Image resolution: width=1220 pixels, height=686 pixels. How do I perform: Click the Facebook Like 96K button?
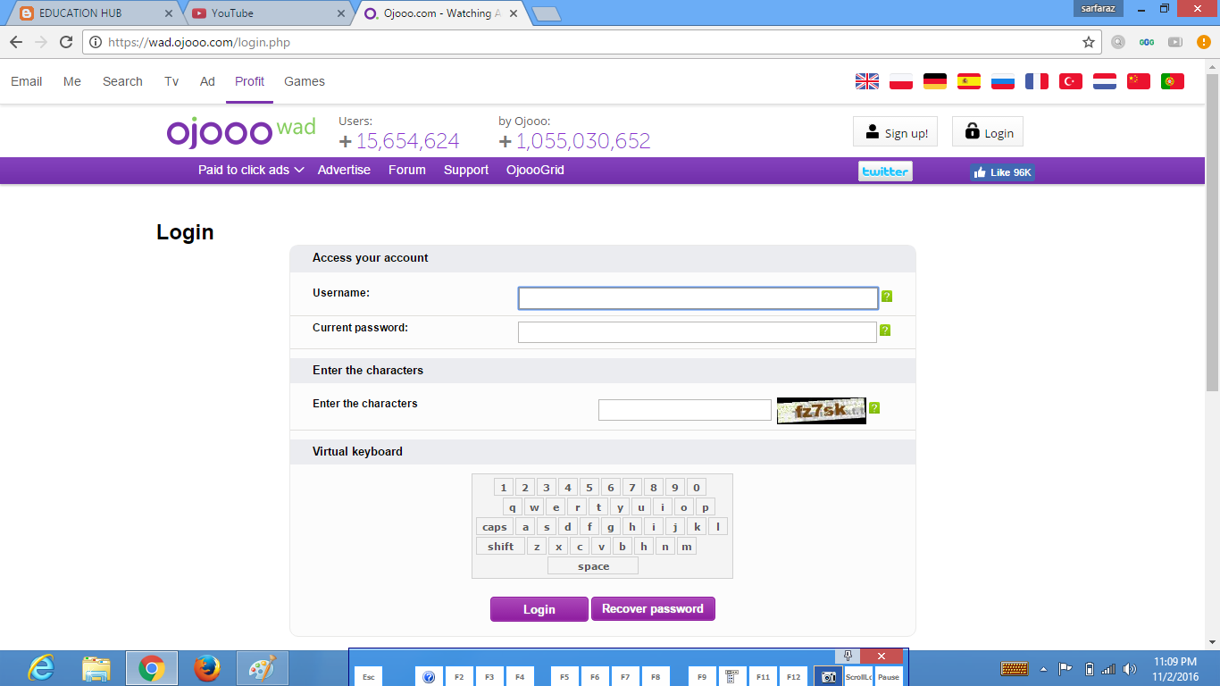pos(1002,172)
